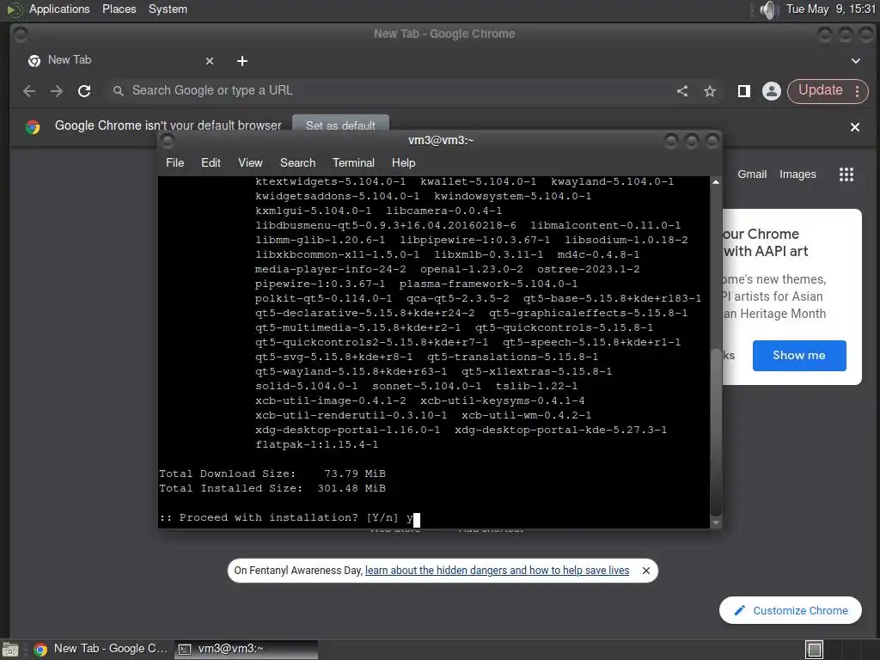880x660 pixels.
Task: Open System menu in top panel
Action: tap(168, 9)
